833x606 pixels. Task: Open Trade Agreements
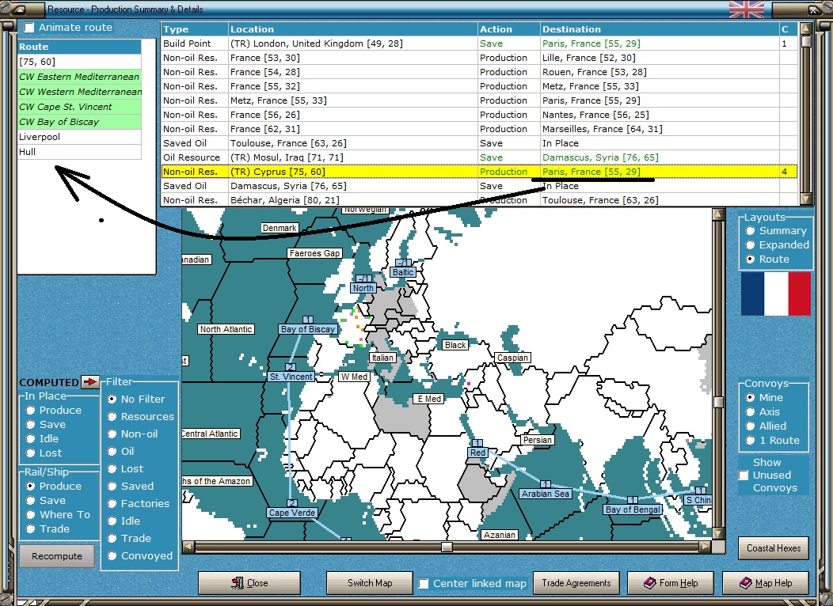pos(576,583)
